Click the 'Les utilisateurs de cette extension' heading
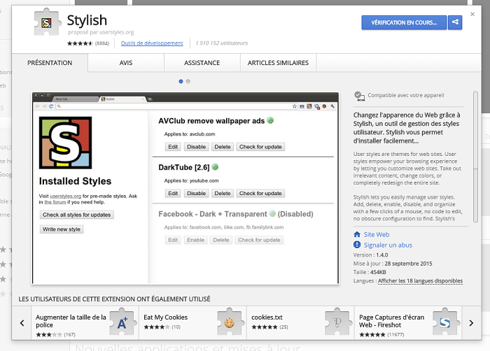The width and height of the screenshot is (490, 351). tap(114, 299)
